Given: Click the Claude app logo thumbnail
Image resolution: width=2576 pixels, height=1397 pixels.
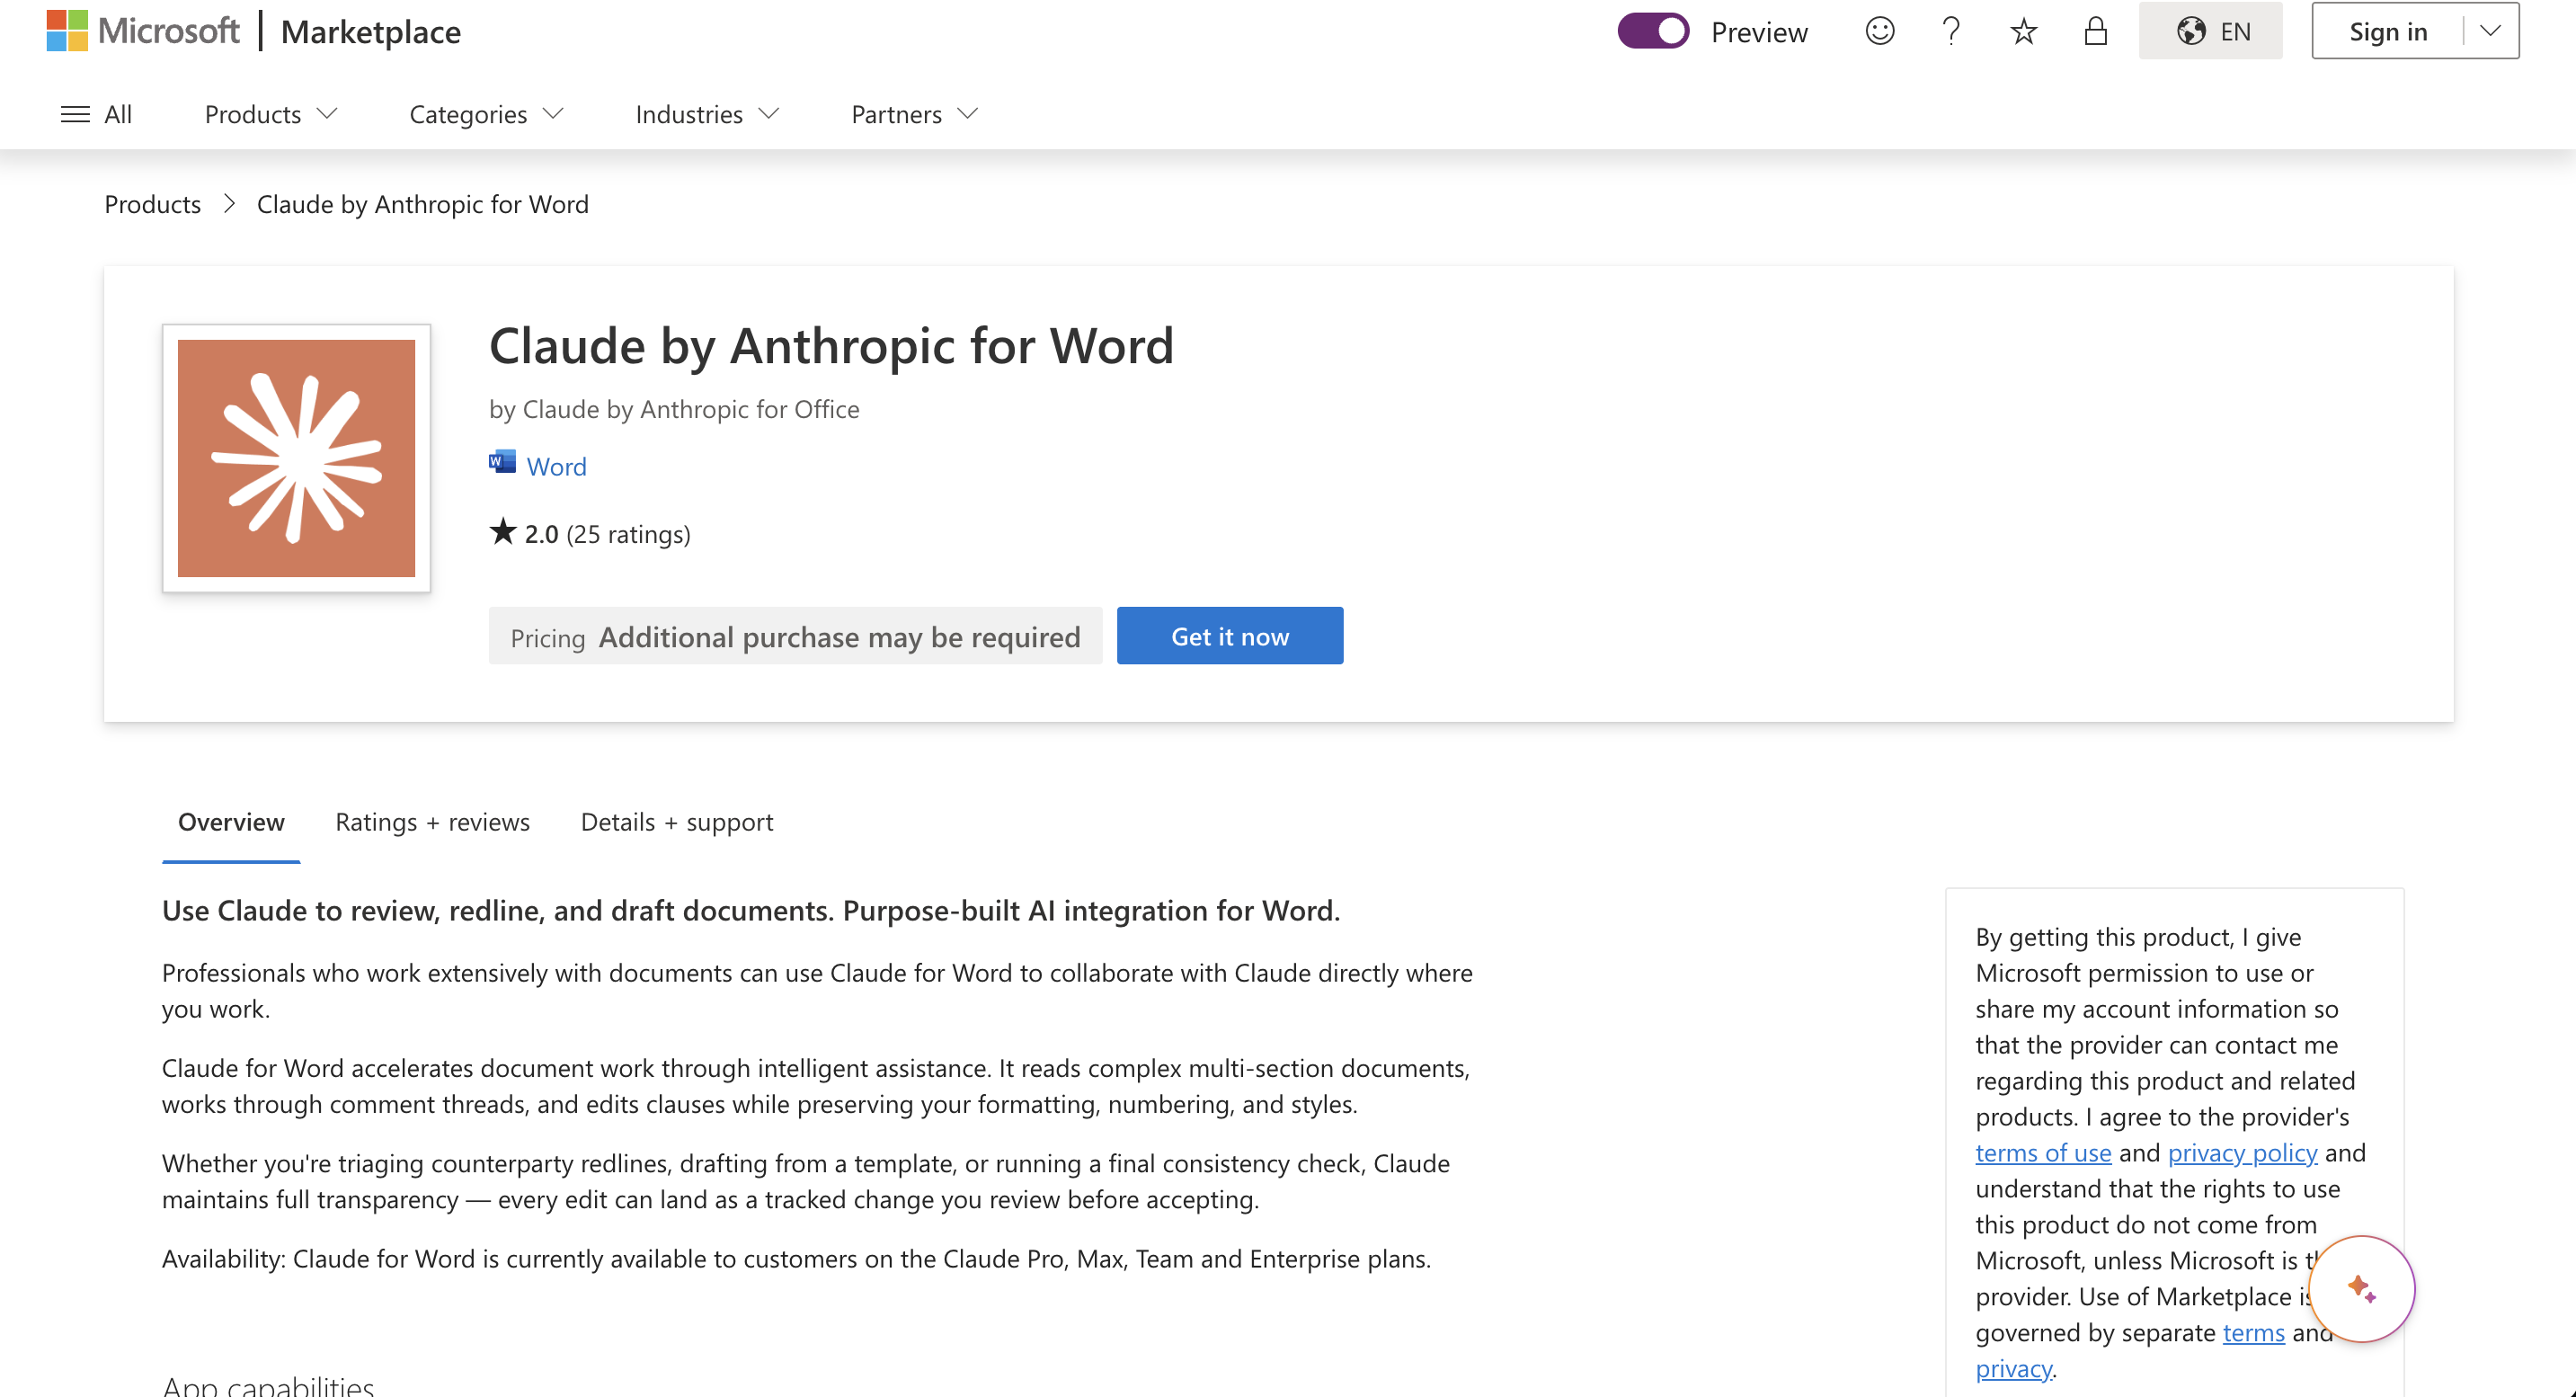Looking at the screenshot, I should (x=296, y=458).
